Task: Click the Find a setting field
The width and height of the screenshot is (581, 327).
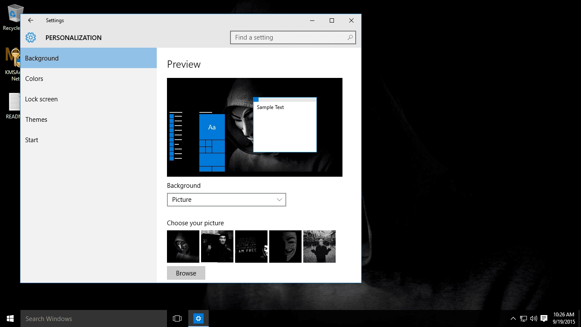Action: [293, 37]
